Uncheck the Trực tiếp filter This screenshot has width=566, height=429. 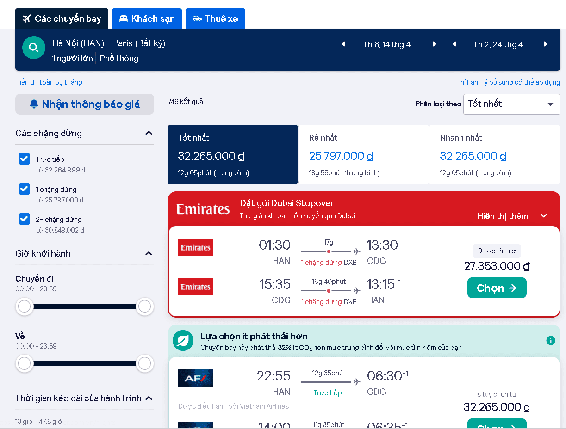point(24,159)
